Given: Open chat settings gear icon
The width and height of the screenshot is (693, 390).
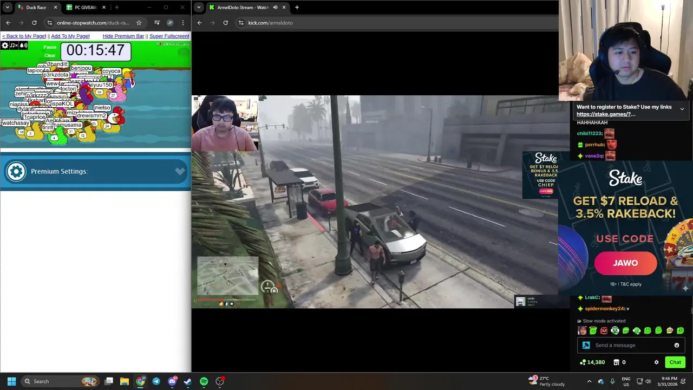Looking at the screenshot, I should pyautogui.click(x=656, y=362).
